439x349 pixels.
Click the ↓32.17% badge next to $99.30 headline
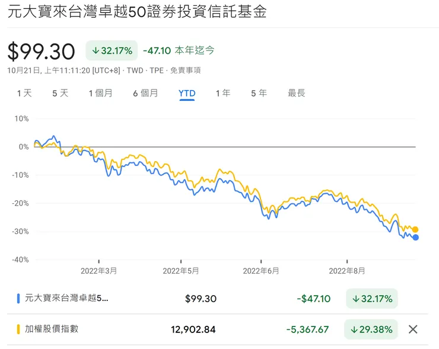[x=112, y=50]
